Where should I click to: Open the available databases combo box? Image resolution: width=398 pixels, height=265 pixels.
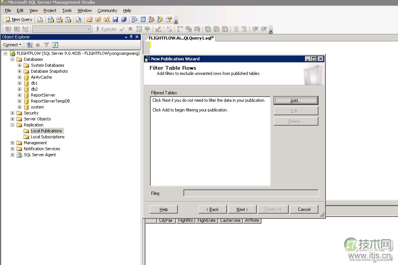[62, 29]
